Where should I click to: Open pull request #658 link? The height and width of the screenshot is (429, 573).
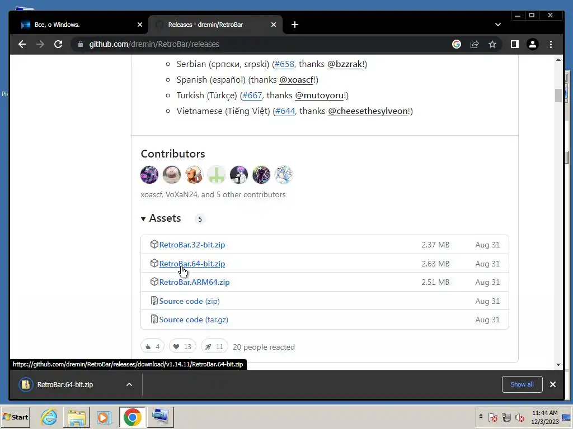(x=284, y=64)
